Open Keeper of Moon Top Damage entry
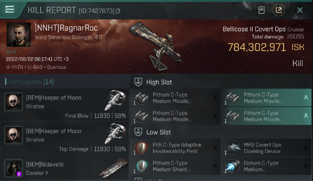Screen dimensions: 313x181 65,139
